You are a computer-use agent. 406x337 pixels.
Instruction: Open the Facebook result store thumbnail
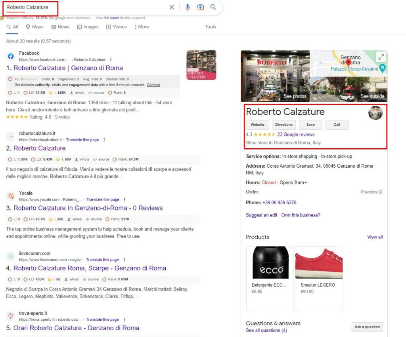coord(201,65)
